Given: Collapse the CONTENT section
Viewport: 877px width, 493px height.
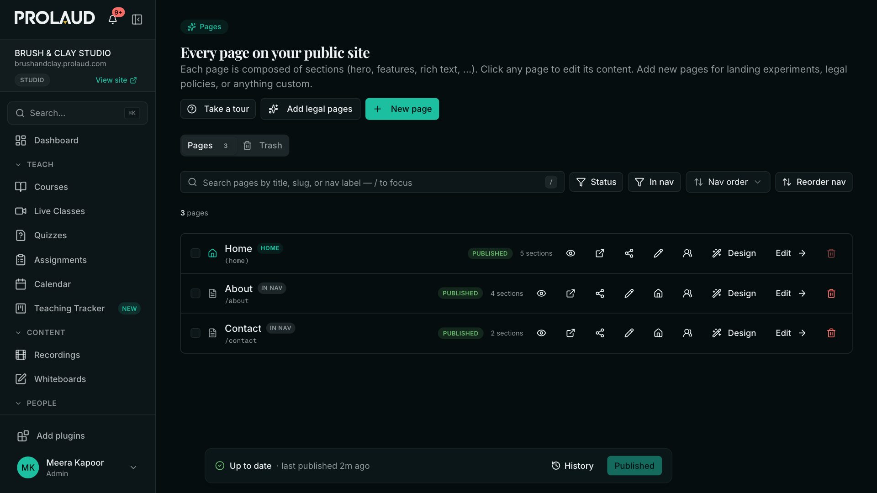Looking at the screenshot, I should click(40, 332).
